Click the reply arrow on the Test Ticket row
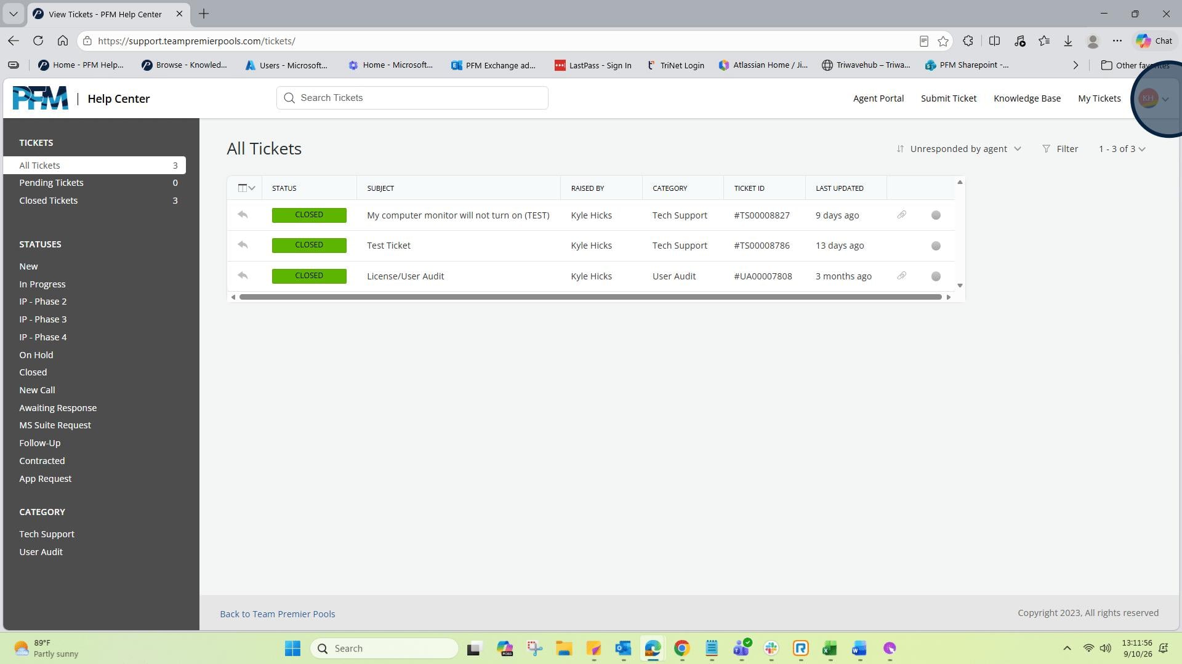Viewport: 1182px width, 664px height. point(243,246)
